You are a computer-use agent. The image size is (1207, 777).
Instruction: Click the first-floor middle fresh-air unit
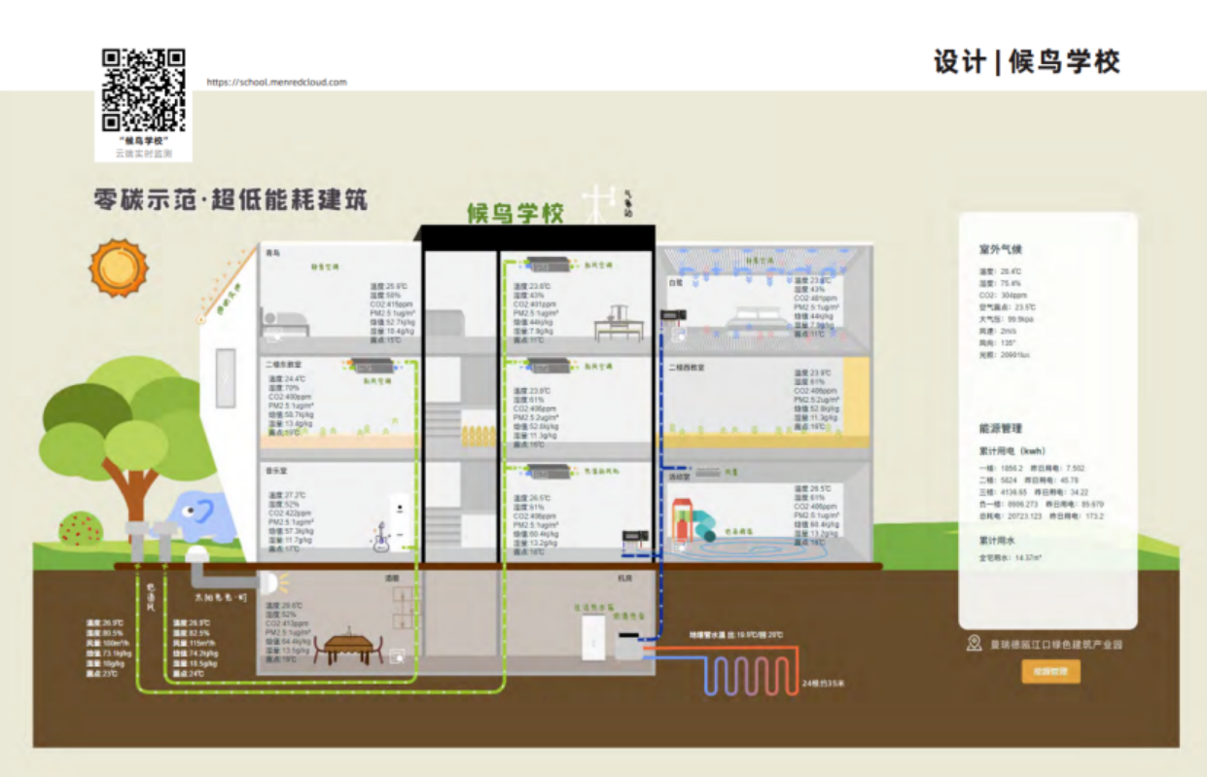[549, 471]
